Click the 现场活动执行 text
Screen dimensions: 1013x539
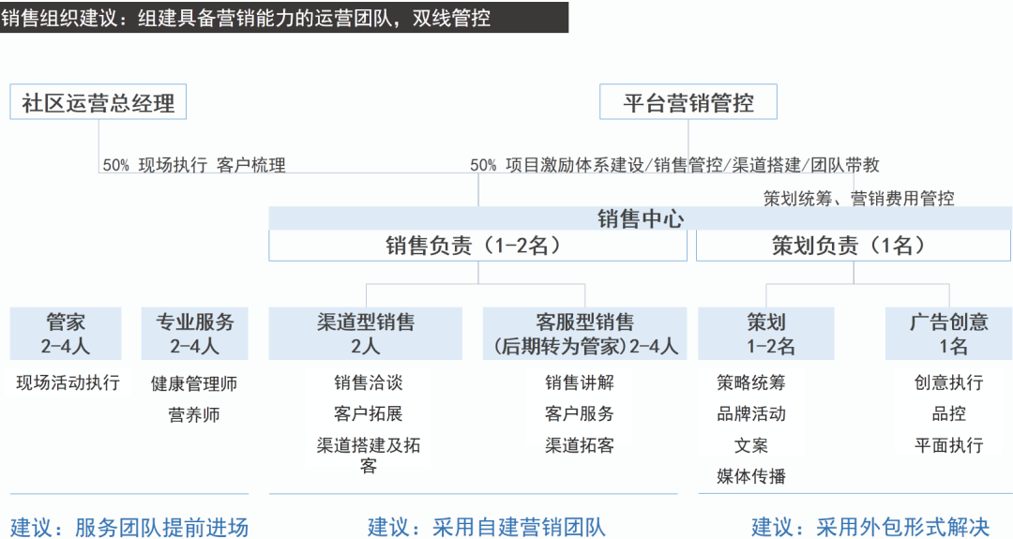pos(68,382)
